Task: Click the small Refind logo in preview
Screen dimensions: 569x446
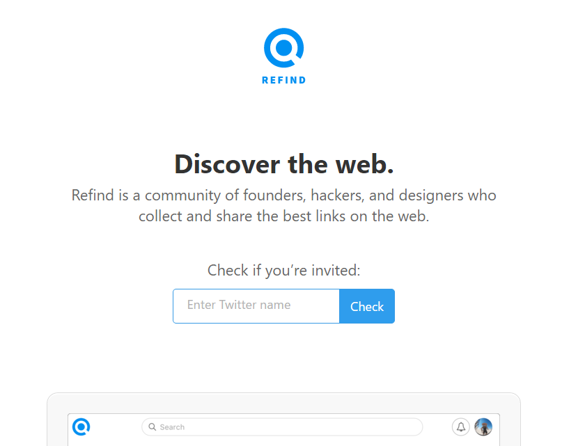Action: coord(81,427)
